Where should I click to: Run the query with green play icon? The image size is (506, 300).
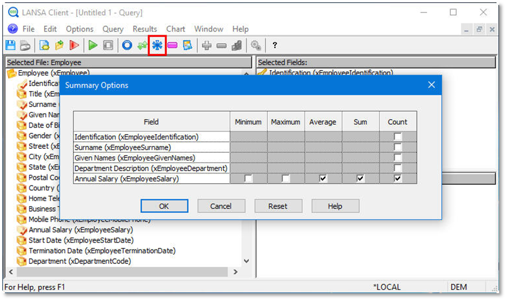[93, 45]
